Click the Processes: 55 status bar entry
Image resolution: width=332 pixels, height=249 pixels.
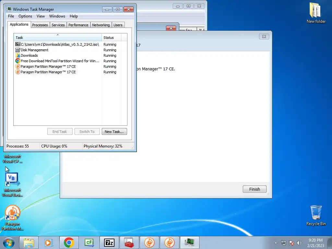click(18, 146)
